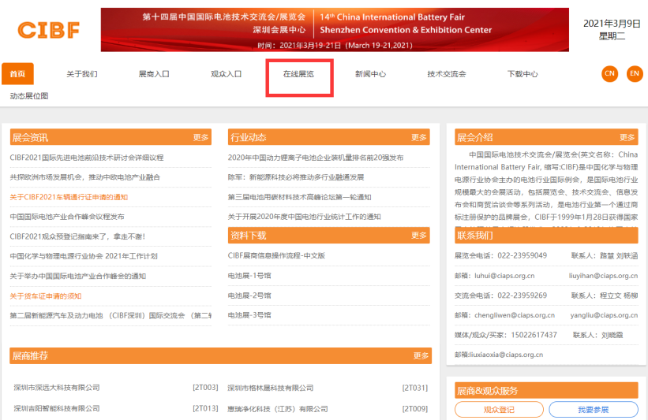Click the 观众登记 button

499,410
